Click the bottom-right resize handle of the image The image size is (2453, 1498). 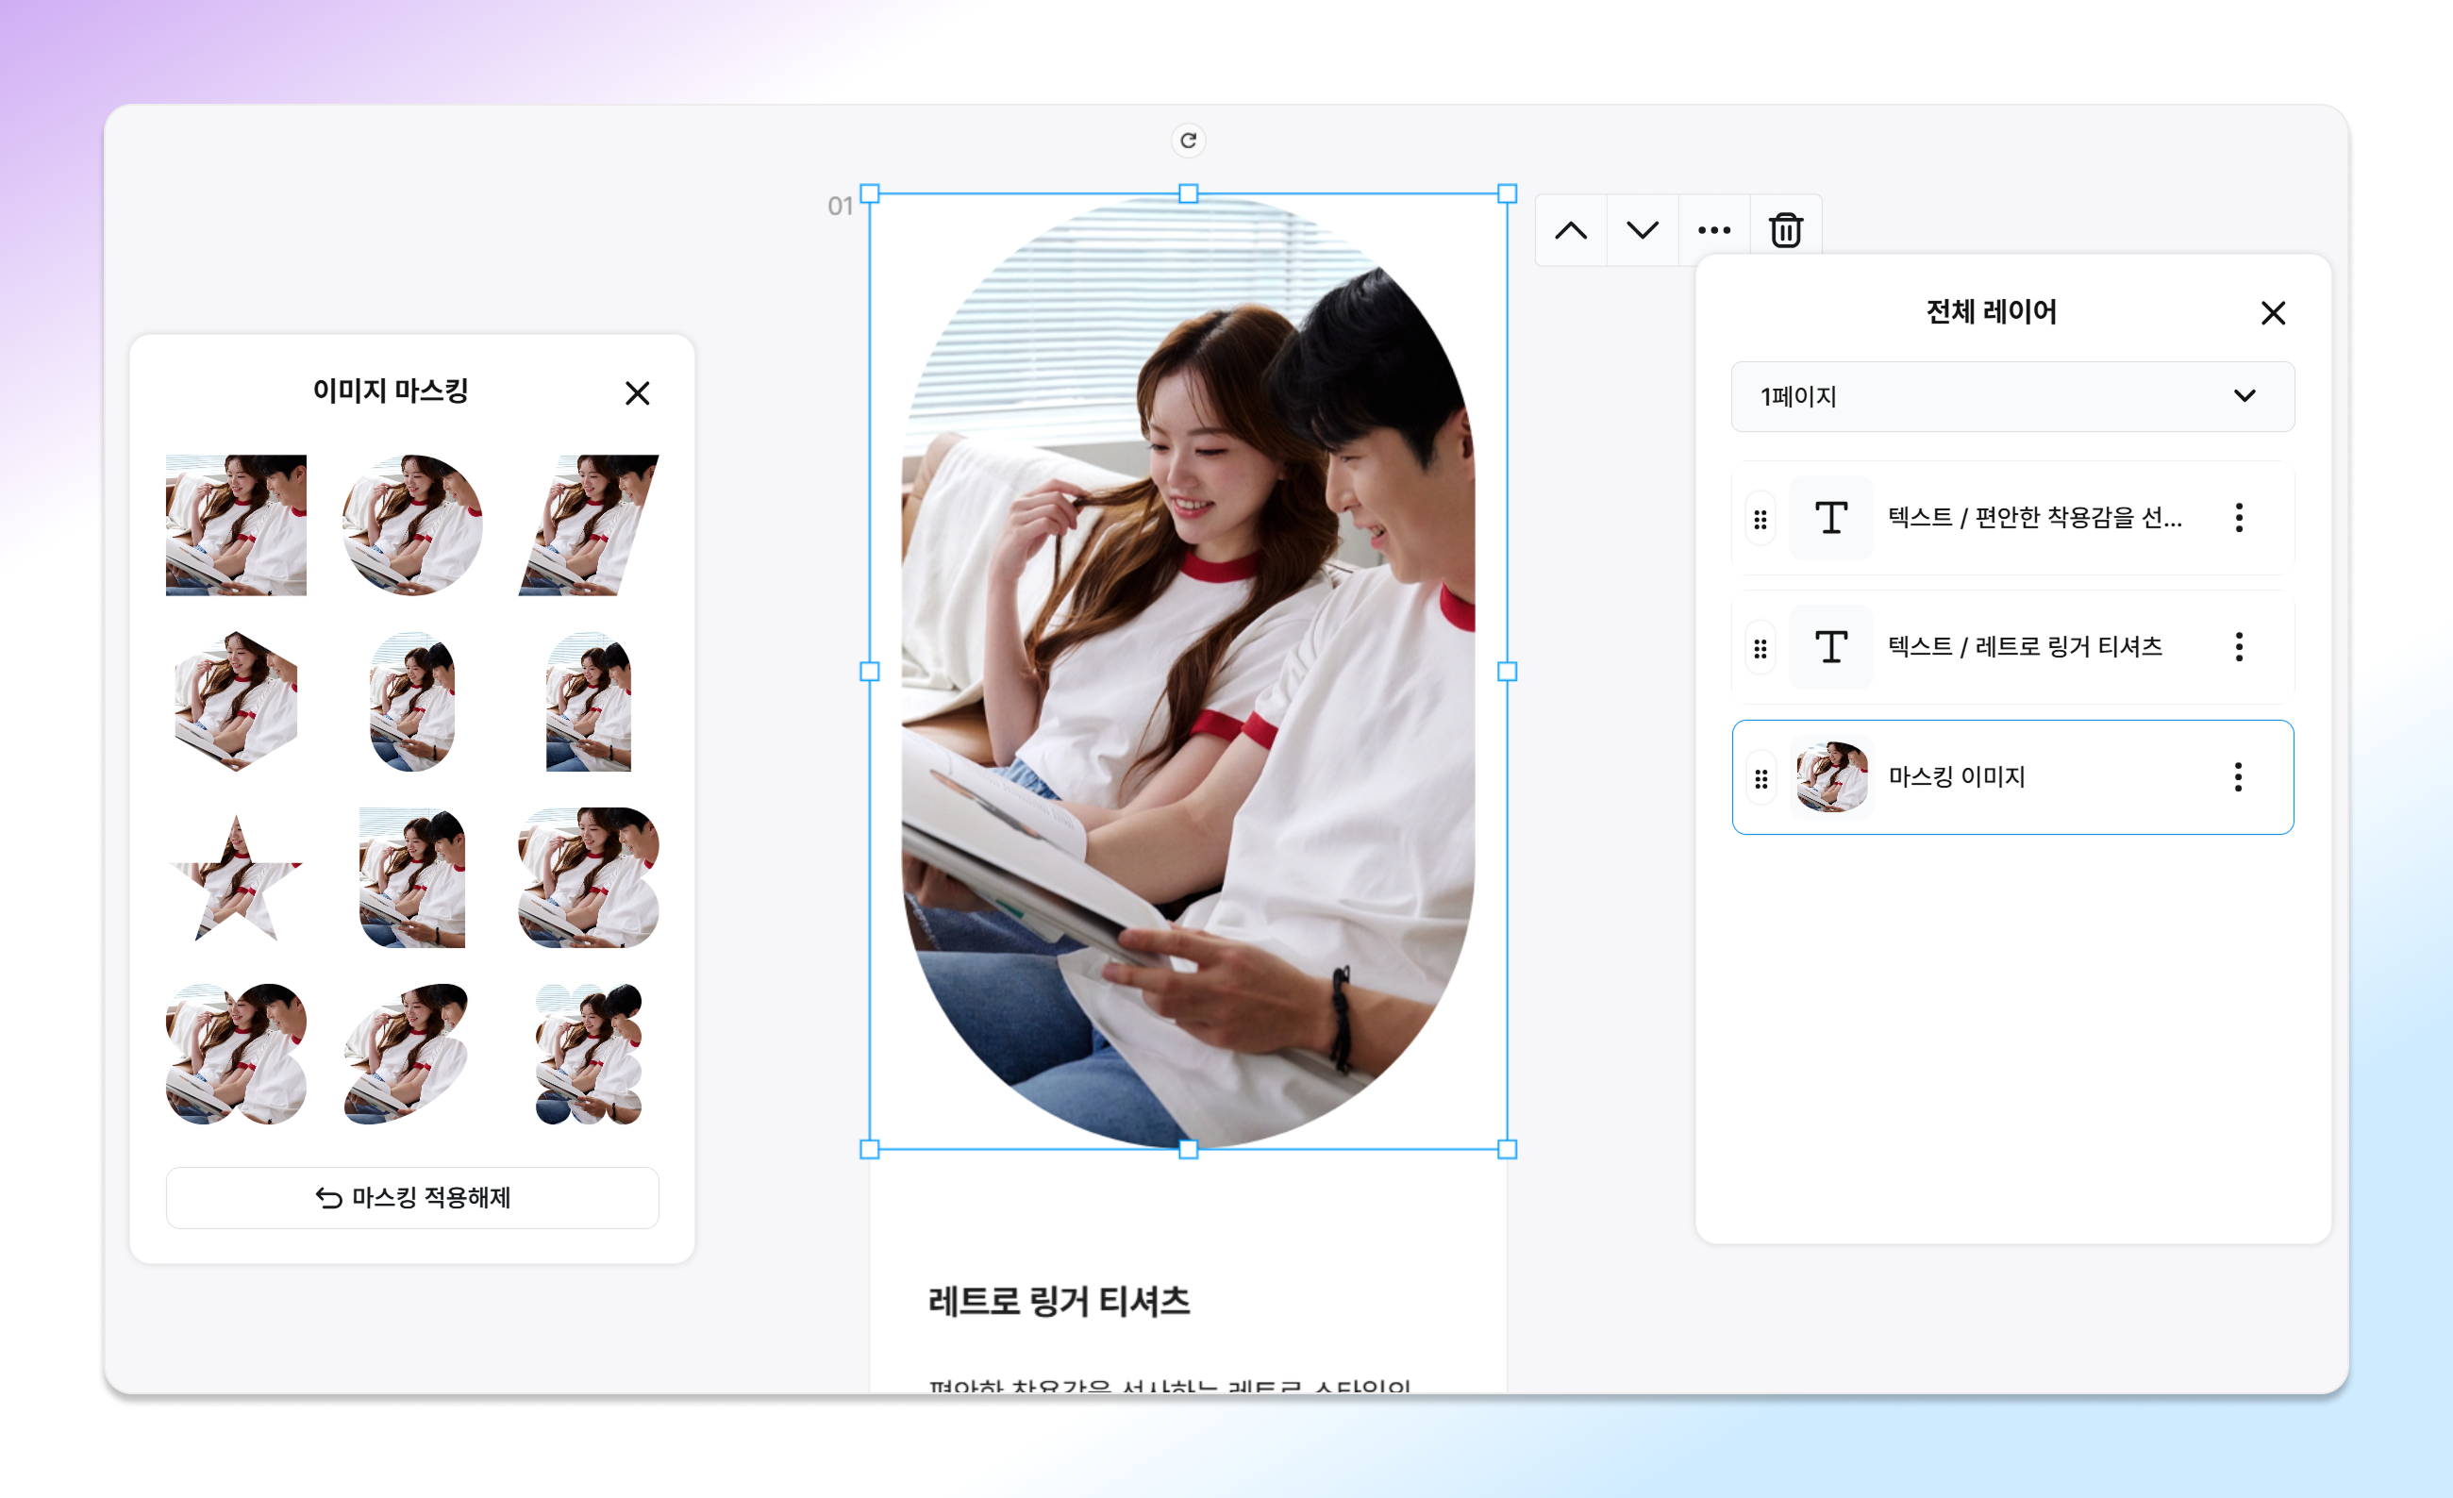1508,1150
